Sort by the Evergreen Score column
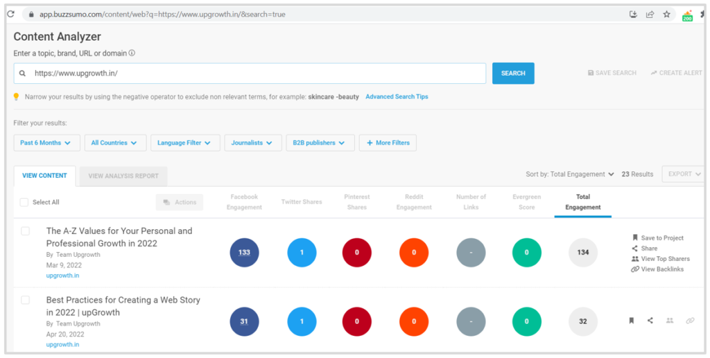The width and height of the screenshot is (710, 358). (527, 202)
